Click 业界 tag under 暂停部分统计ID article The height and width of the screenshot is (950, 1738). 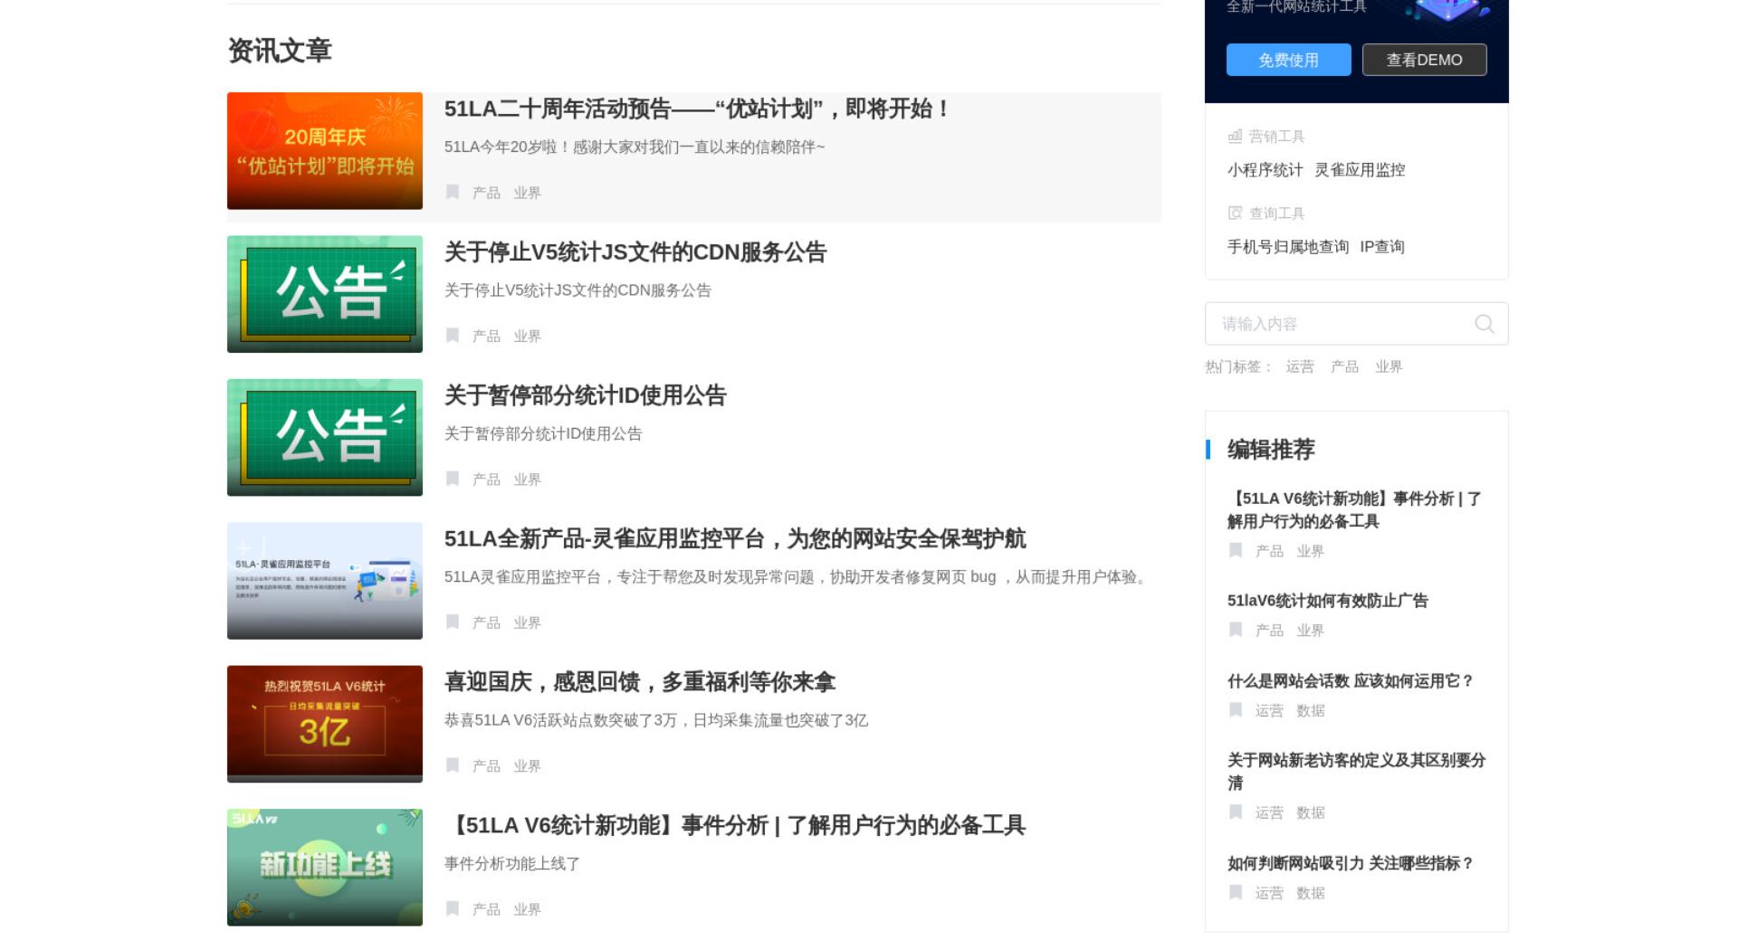pyautogui.click(x=527, y=480)
